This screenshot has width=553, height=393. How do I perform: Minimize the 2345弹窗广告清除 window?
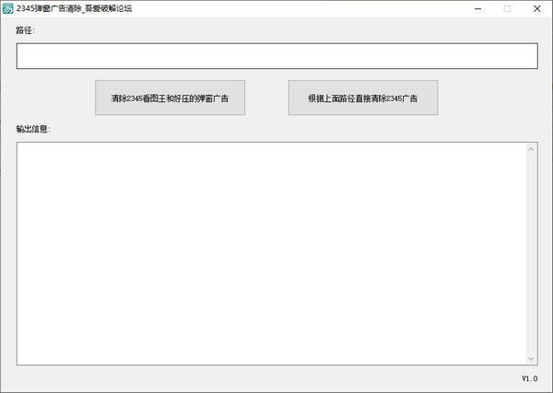[477, 9]
